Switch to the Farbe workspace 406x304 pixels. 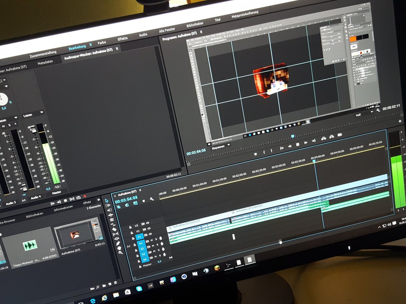coord(102,43)
